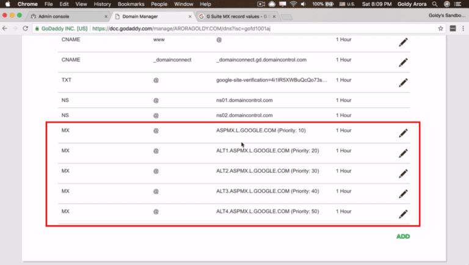Edit the ALT1.ASPMX.L.GOOGLE.COM MX record
This screenshot has height=265, width=469.
[x=403, y=153]
